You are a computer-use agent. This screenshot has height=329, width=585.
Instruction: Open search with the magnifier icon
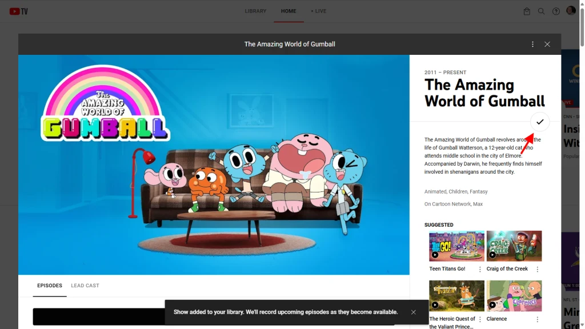541,11
